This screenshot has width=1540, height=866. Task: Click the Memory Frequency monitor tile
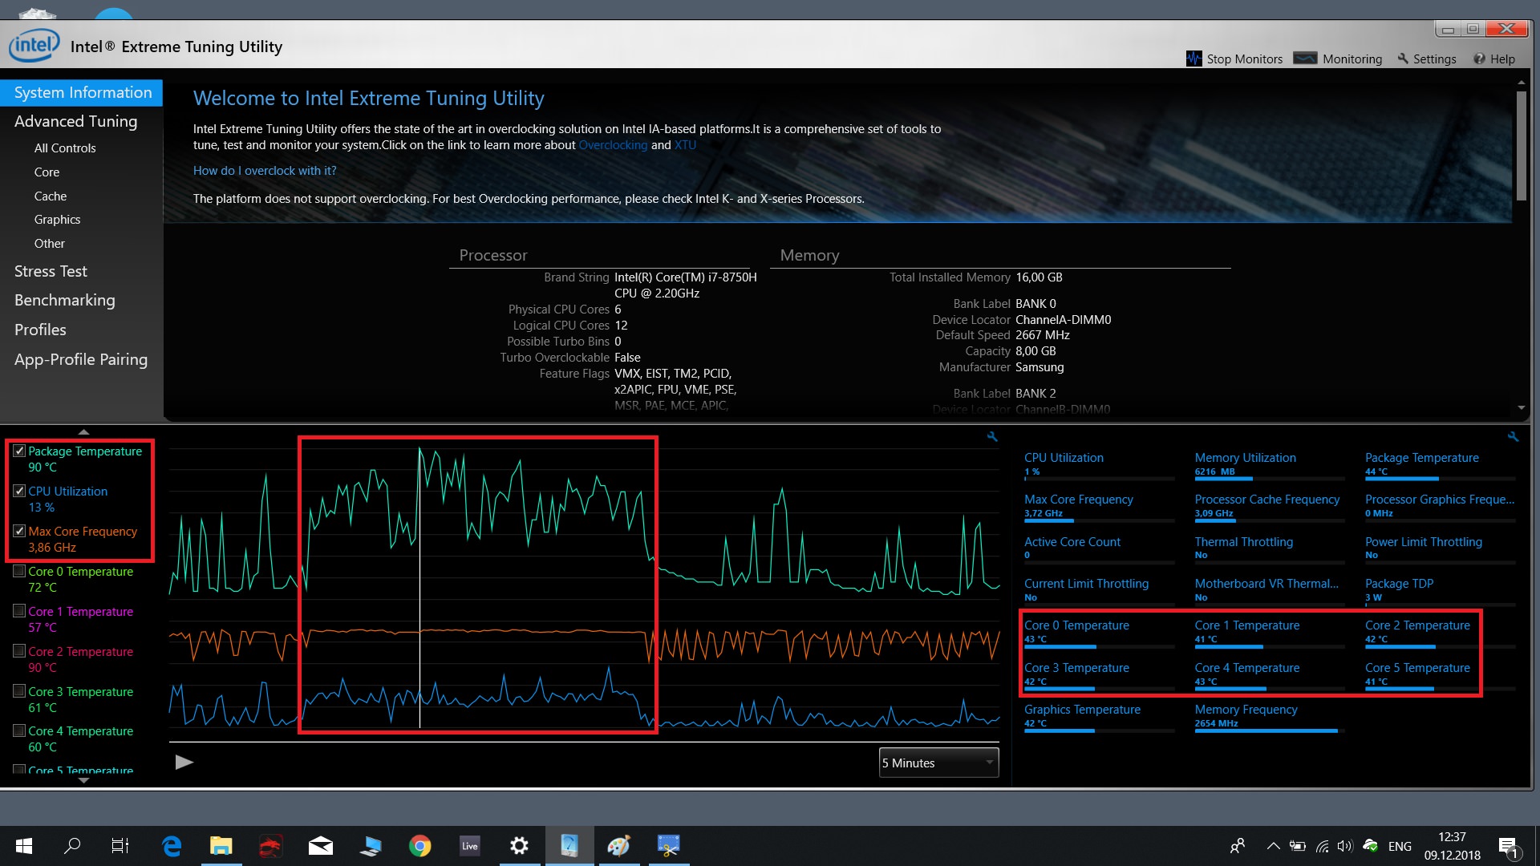point(1269,717)
